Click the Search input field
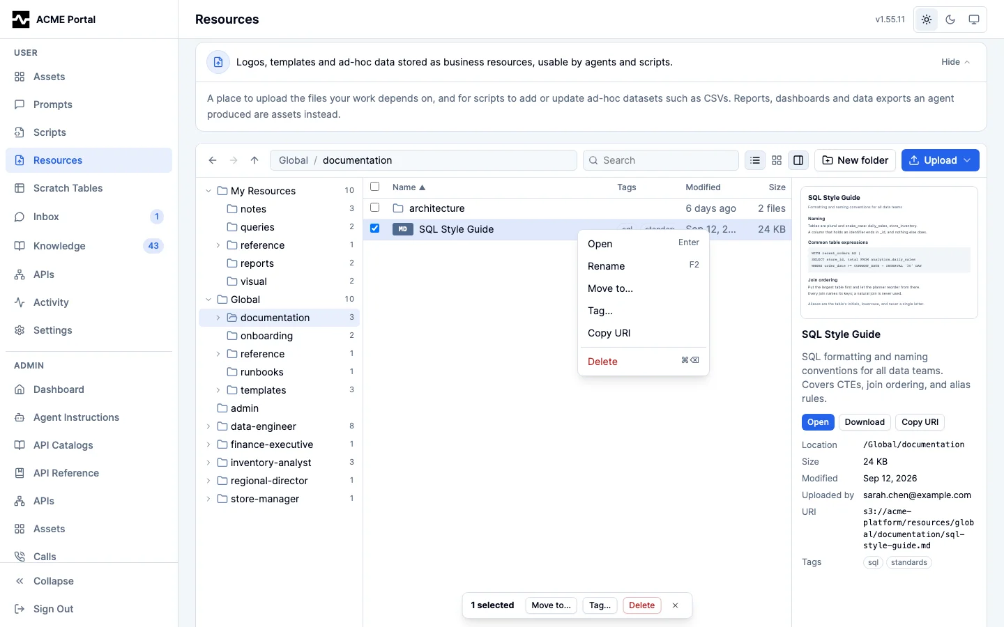The width and height of the screenshot is (1004, 627). pos(661,160)
